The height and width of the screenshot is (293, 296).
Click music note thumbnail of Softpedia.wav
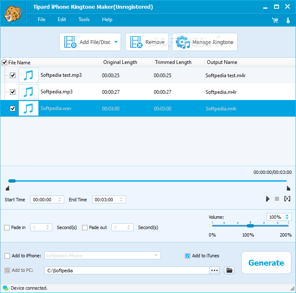(x=29, y=108)
